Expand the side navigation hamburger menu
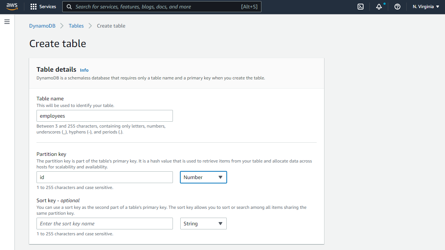 tap(7, 22)
